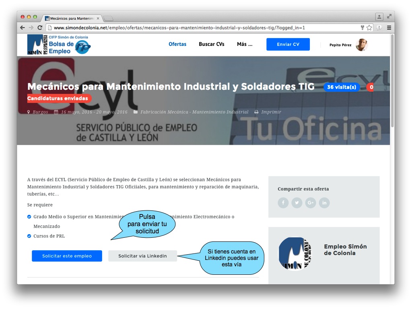
Task: Click the Cursos de PRL requirement
Action: [x=49, y=236]
